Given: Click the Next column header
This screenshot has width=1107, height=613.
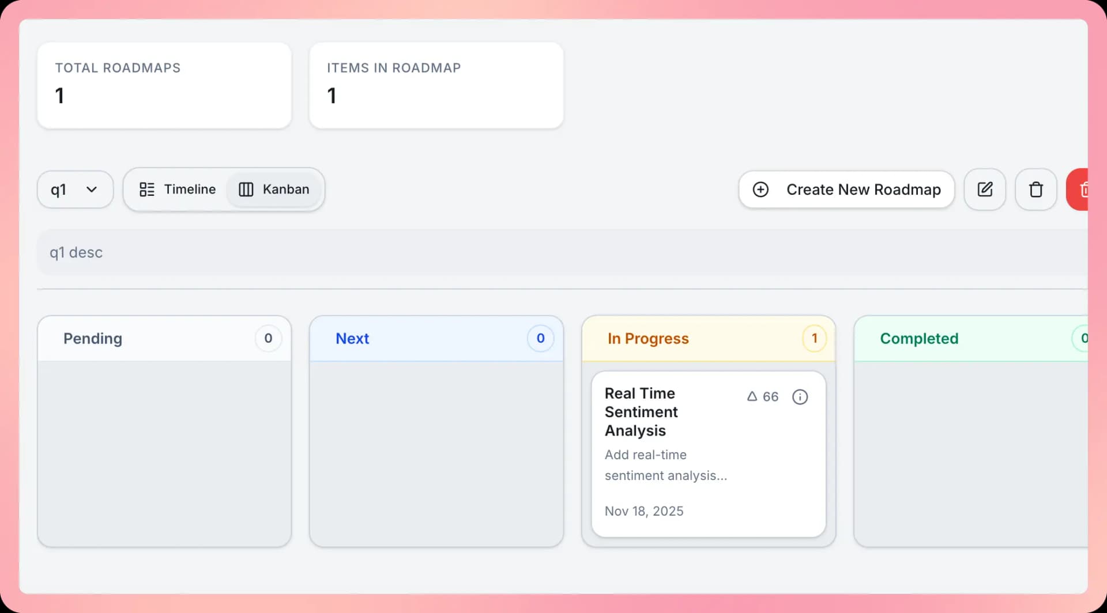Looking at the screenshot, I should coord(352,339).
